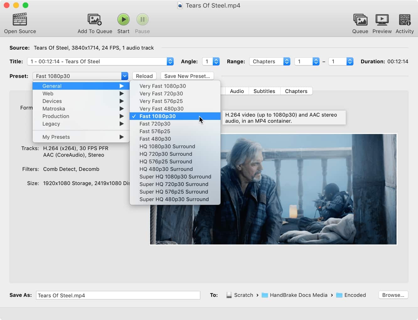Click the Add To Queue icon
Viewport: 418px width, 320px height.
point(95,19)
